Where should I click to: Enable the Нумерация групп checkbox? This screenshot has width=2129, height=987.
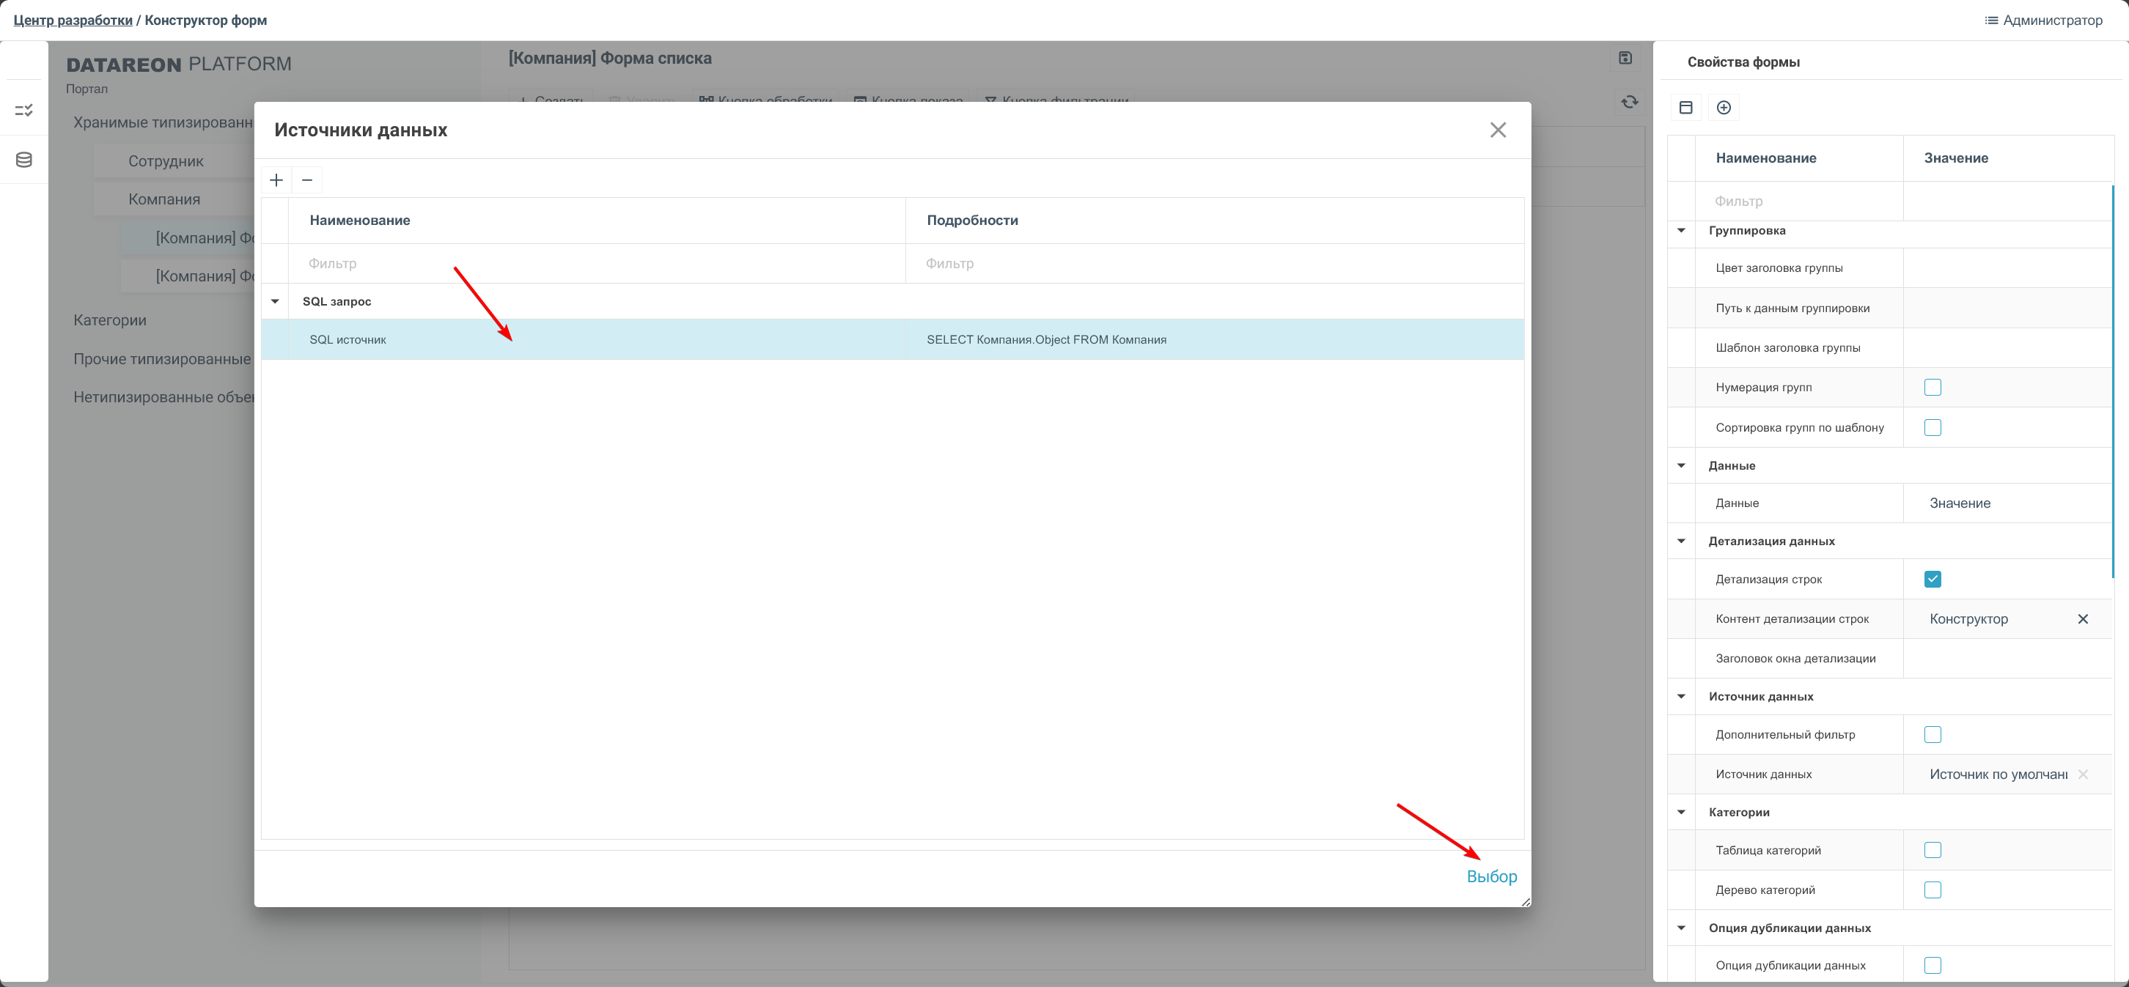(1932, 388)
